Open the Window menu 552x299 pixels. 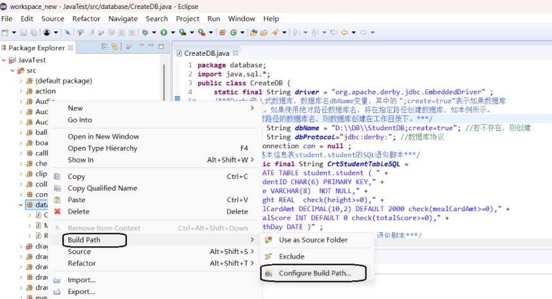tap(241, 19)
